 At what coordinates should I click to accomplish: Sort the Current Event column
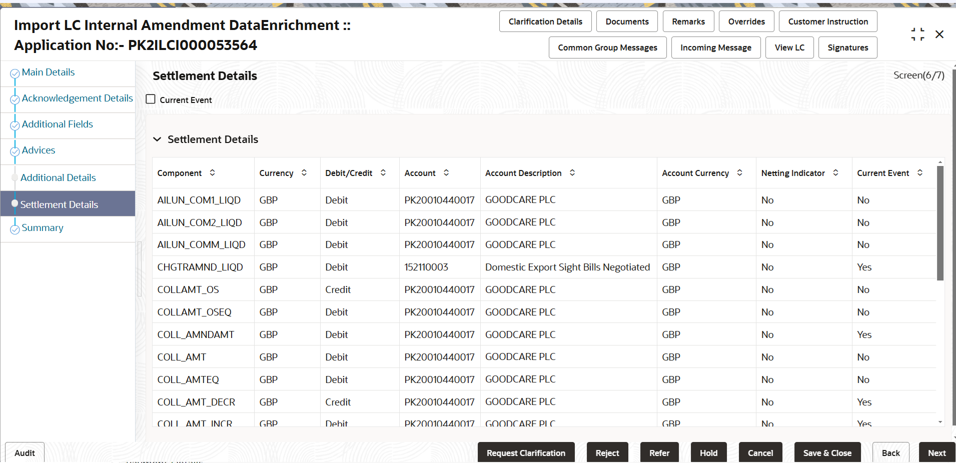920,172
